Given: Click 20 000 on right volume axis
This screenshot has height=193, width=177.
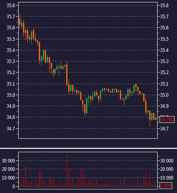Looking at the screenshot, I should [x=167, y=169].
